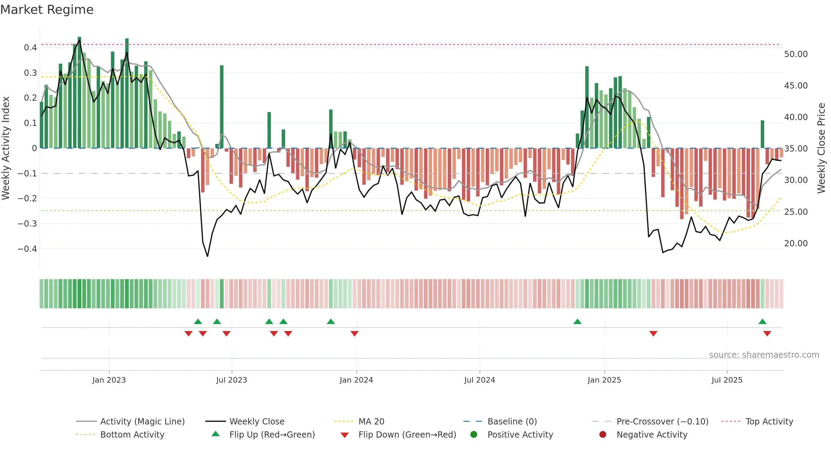The height and width of the screenshot is (467, 831).
Task: Click the 35.00 price axis tick
Action: click(x=796, y=148)
